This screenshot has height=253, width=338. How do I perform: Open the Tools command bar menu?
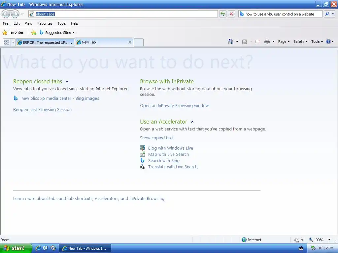317,42
